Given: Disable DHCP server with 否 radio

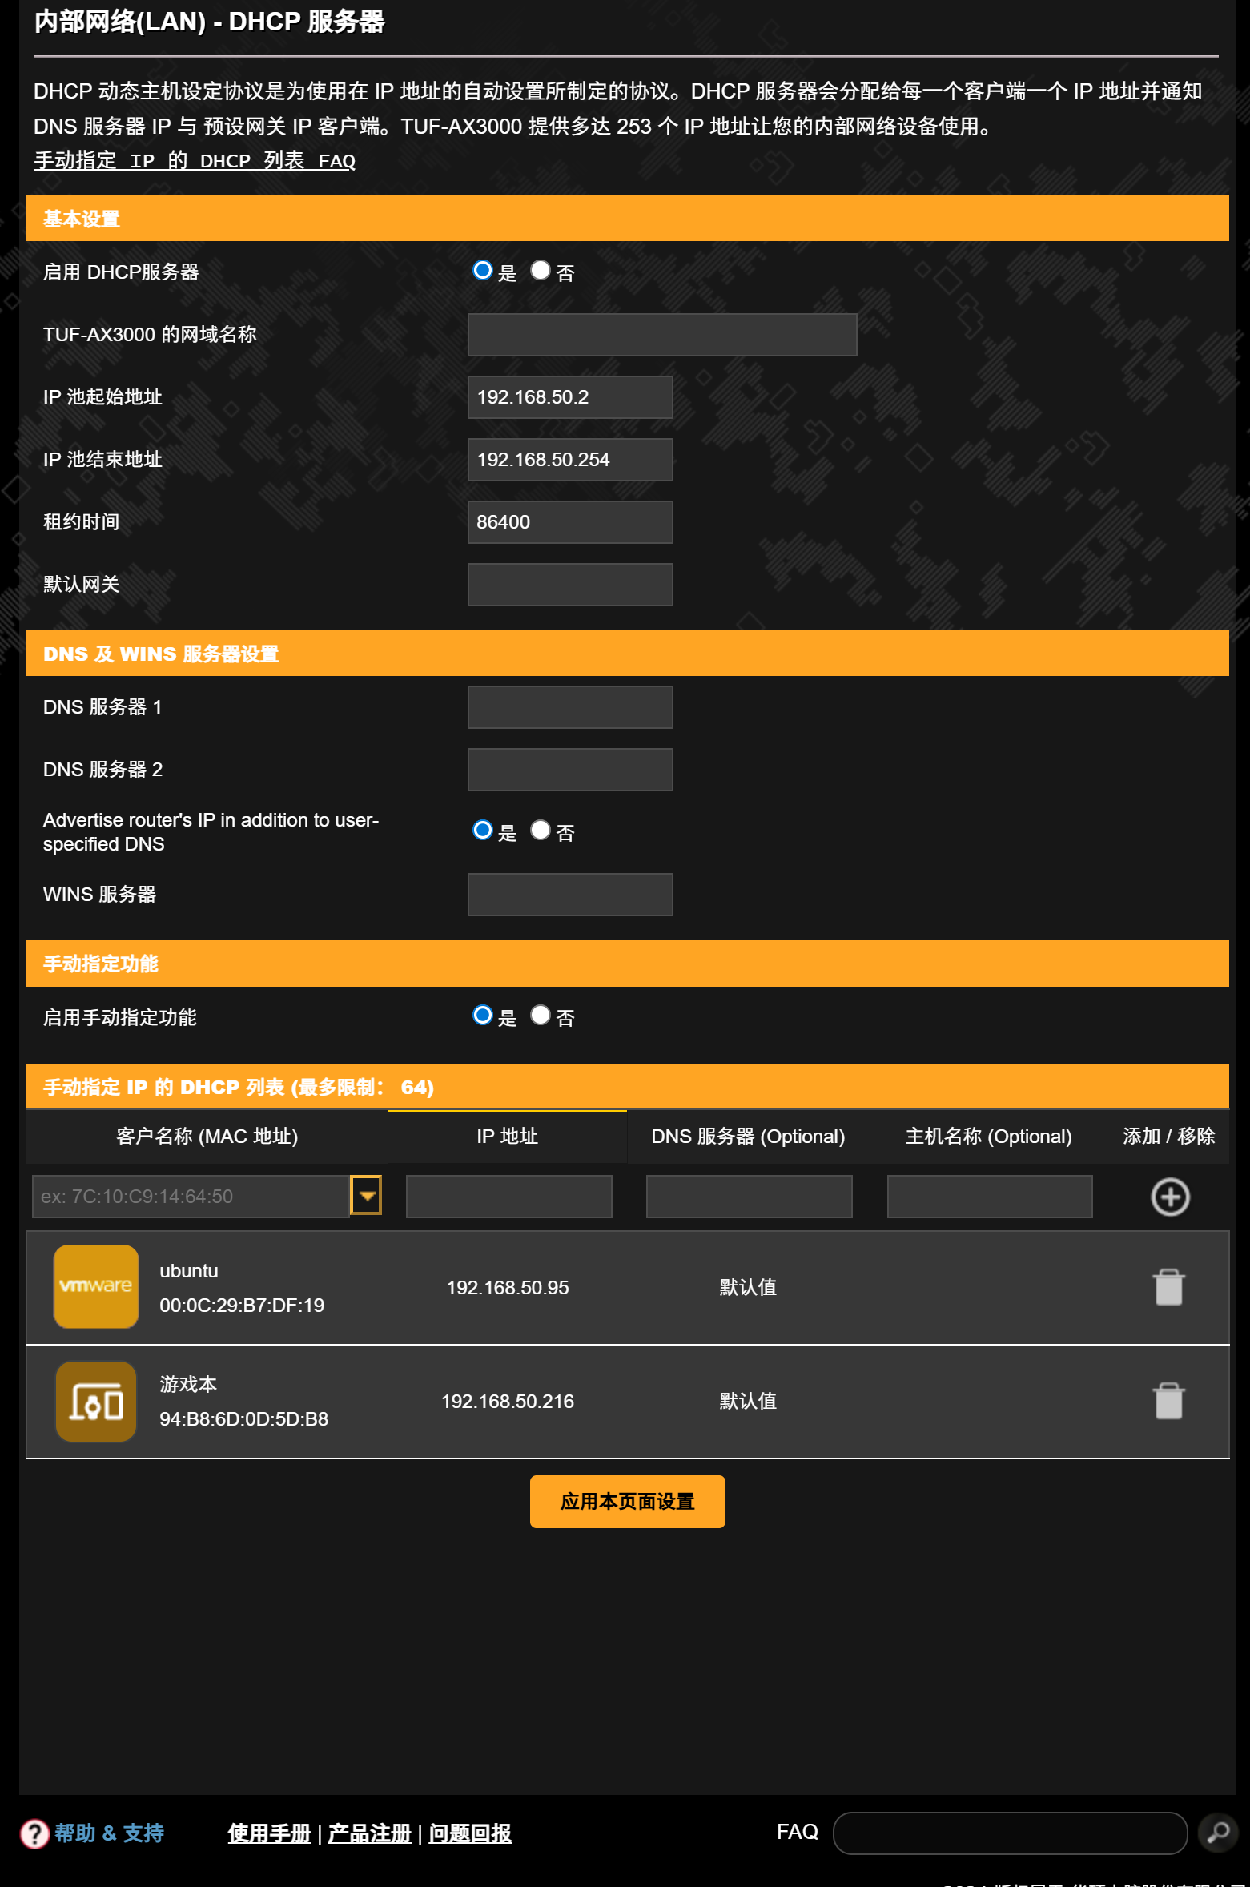Looking at the screenshot, I should click(x=541, y=270).
